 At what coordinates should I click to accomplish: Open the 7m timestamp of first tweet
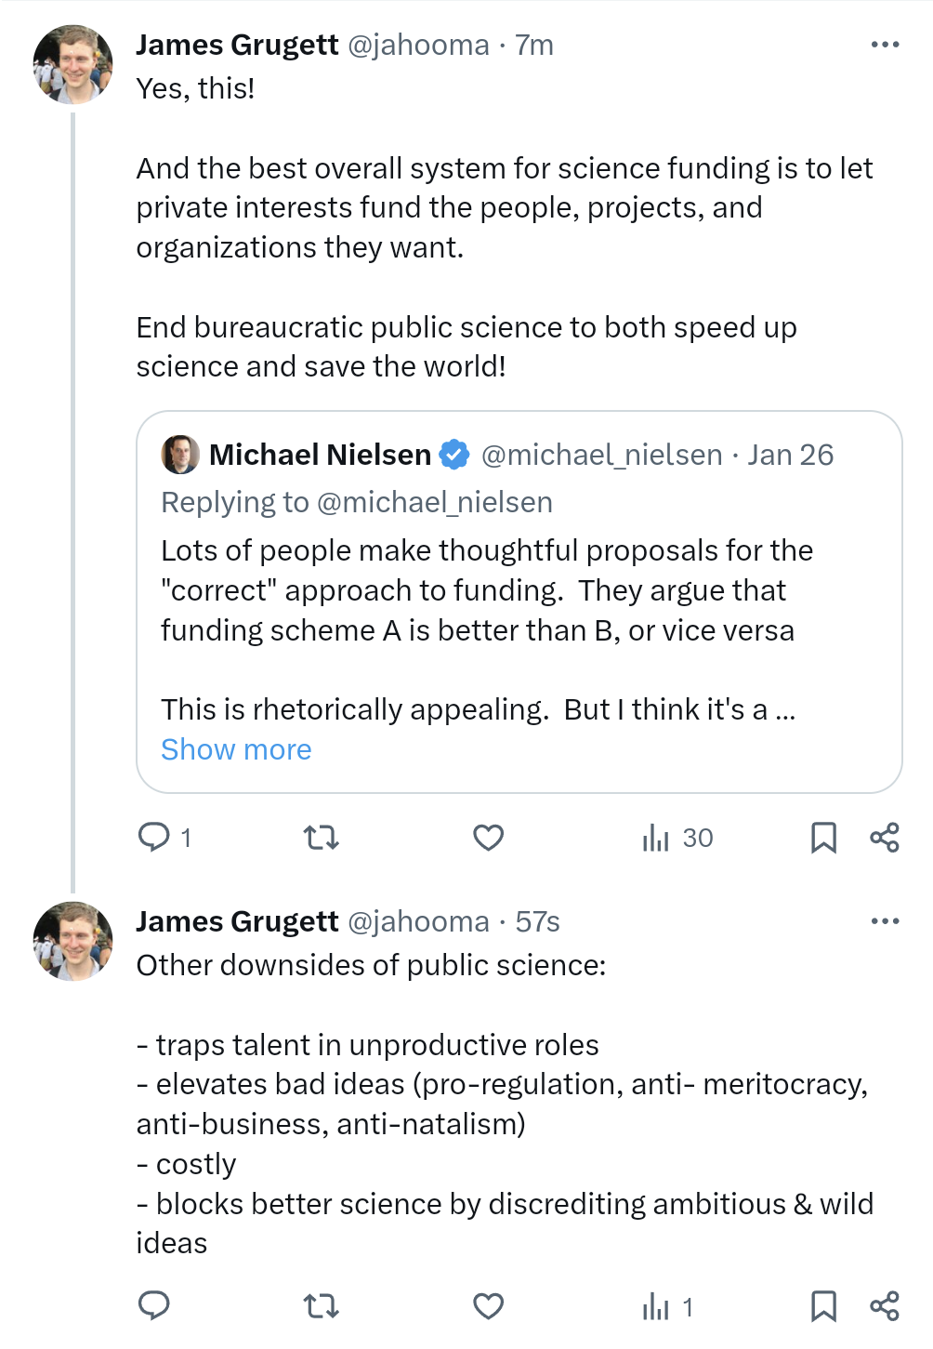click(x=534, y=45)
